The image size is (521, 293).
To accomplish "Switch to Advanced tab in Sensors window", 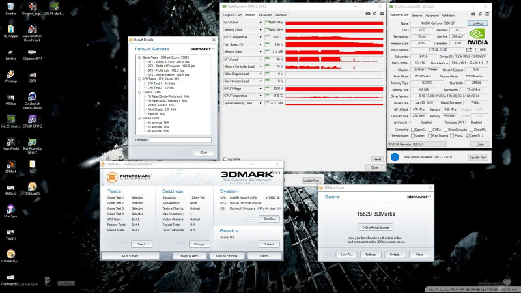I will (x=265, y=15).
